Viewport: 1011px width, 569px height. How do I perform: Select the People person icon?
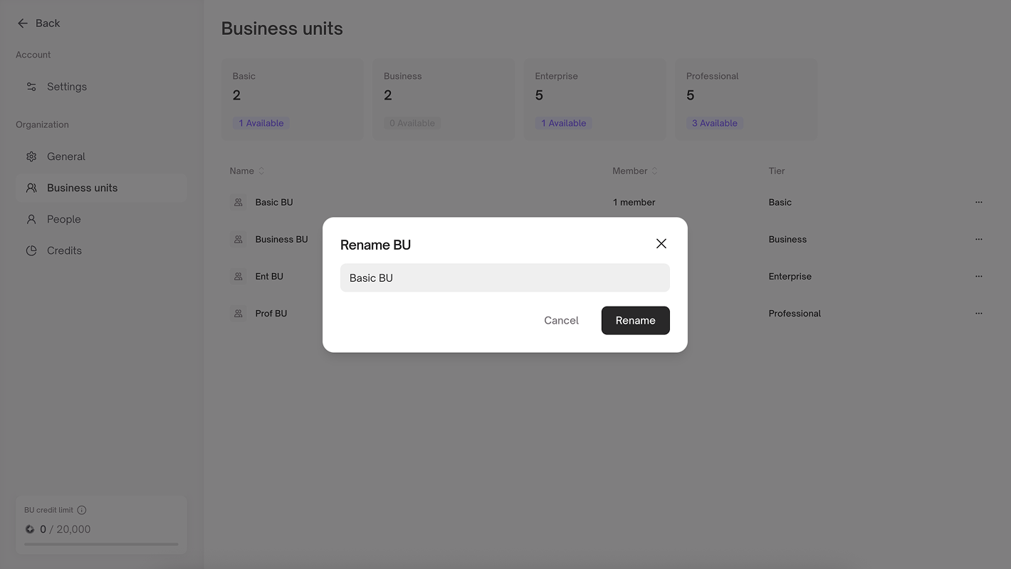[31, 219]
